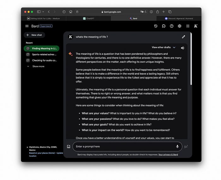Open Safari sidebar dropdown chevron
Image resolution: width=221 pixels, height=180 pixels.
43,12
